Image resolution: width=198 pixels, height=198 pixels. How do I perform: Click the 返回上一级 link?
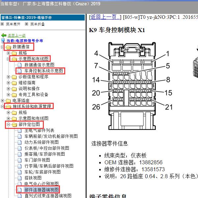tap(17, 35)
